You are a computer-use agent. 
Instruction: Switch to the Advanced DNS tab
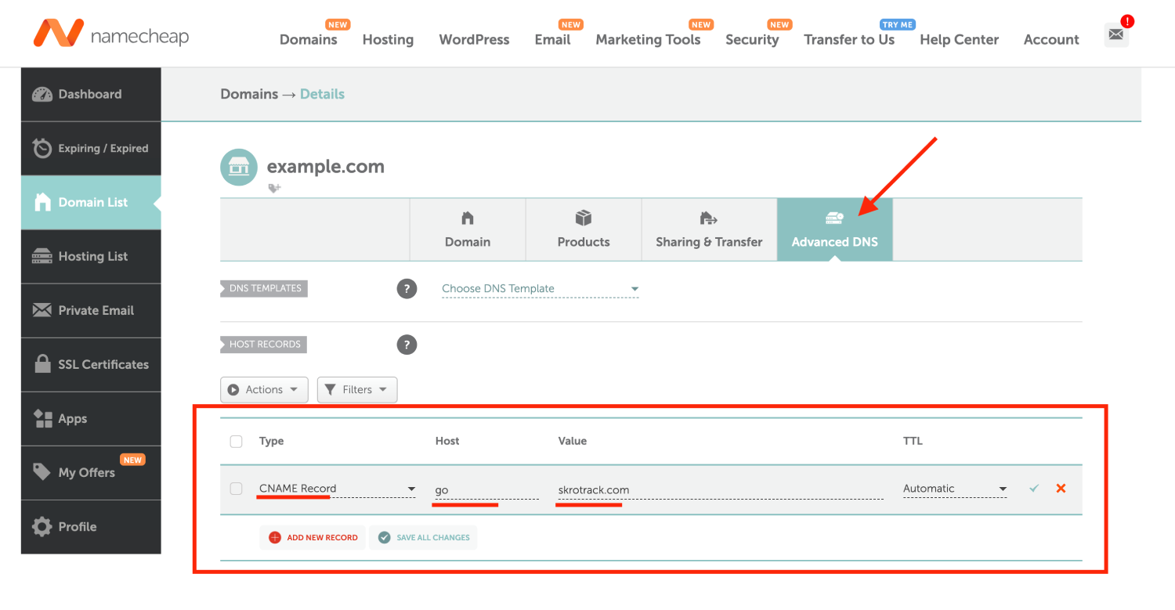pos(834,229)
